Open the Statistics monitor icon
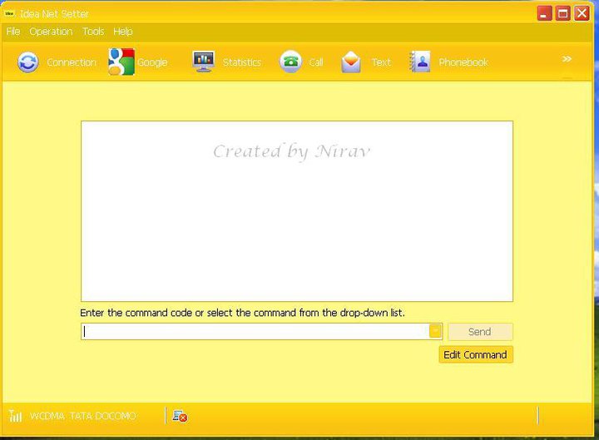The height and width of the screenshot is (440, 599). coord(204,62)
